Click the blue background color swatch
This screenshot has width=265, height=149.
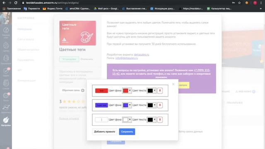[125, 105]
